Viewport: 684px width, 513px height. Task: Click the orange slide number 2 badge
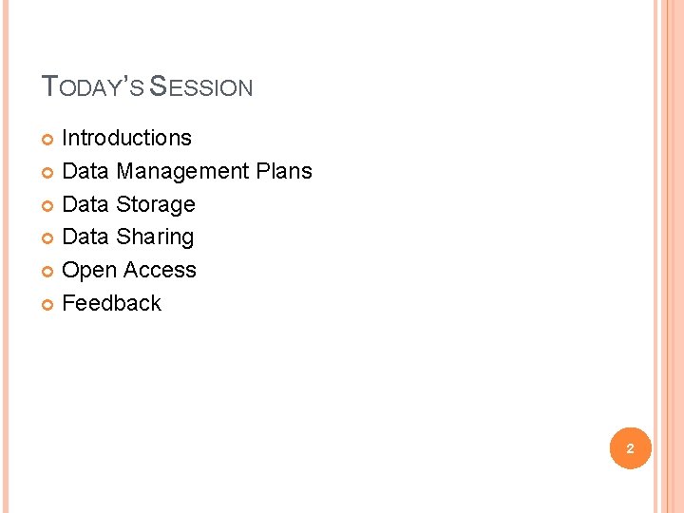[630, 446]
